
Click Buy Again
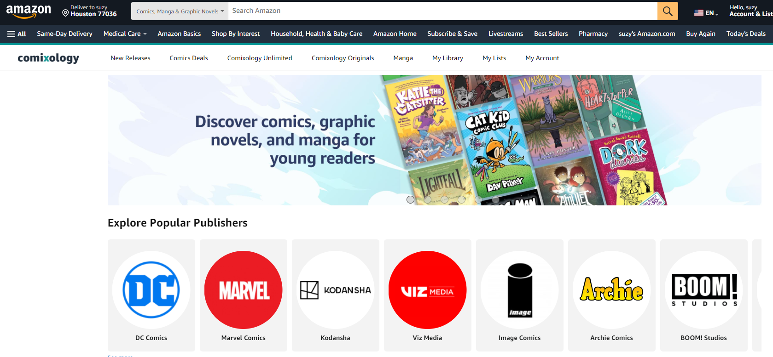click(x=701, y=34)
